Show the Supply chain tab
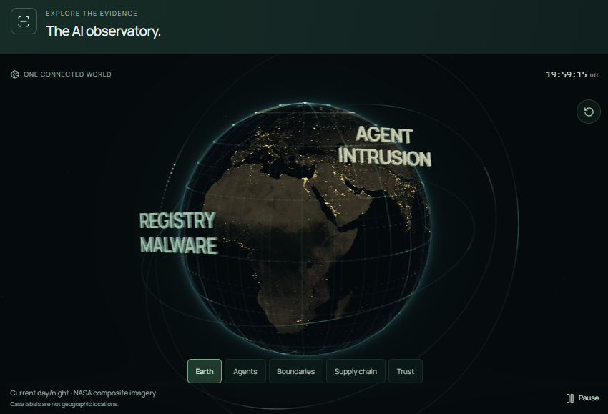Viewport: 608px width, 414px height. pos(356,371)
